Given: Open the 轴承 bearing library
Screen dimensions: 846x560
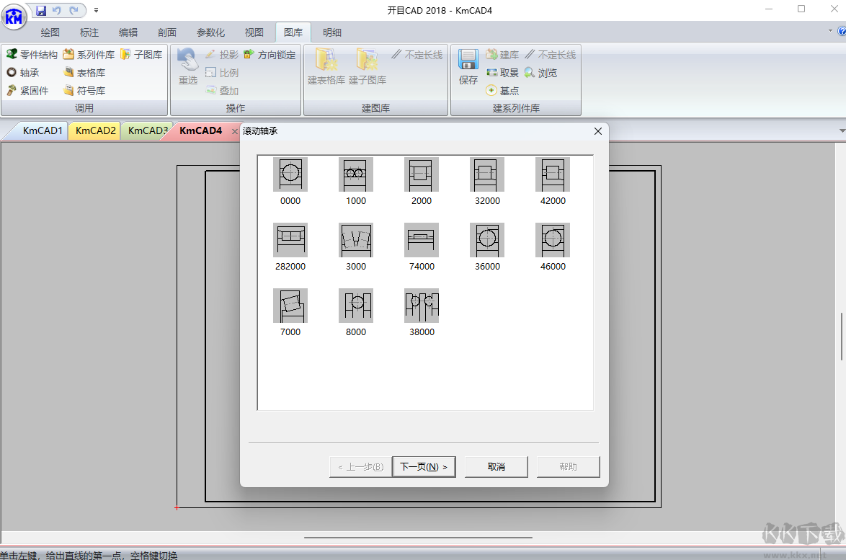Looking at the screenshot, I should (22, 72).
